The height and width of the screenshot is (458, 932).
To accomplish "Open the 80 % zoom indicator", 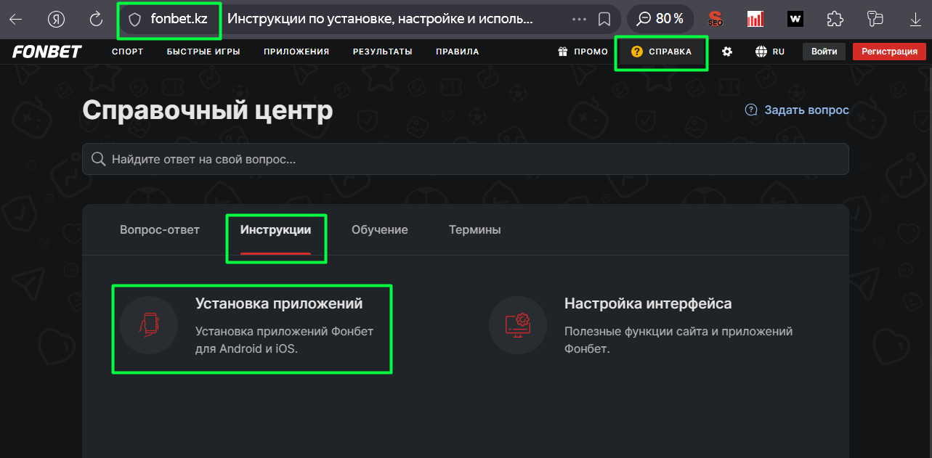I will click(x=660, y=19).
